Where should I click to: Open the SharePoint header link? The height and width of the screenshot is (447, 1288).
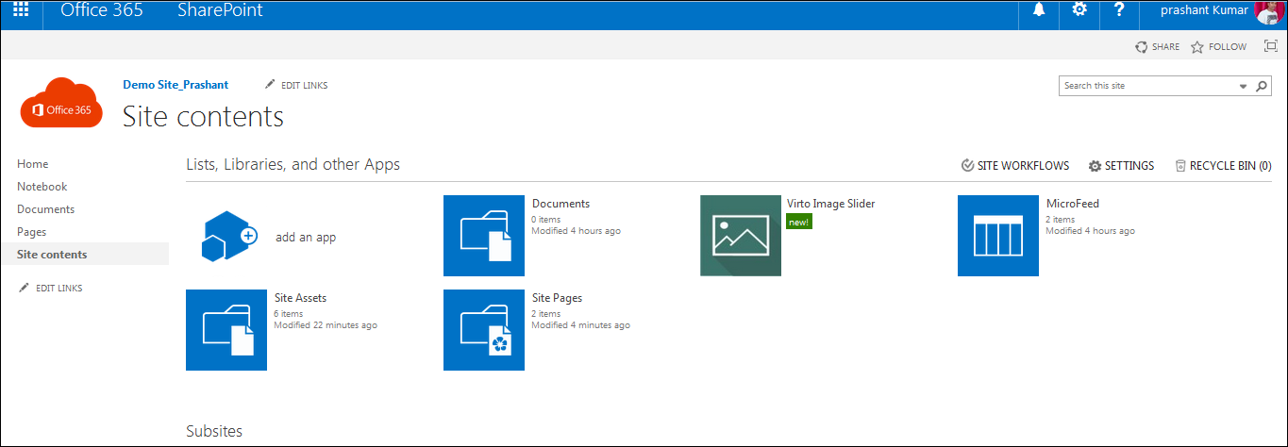[x=220, y=10]
